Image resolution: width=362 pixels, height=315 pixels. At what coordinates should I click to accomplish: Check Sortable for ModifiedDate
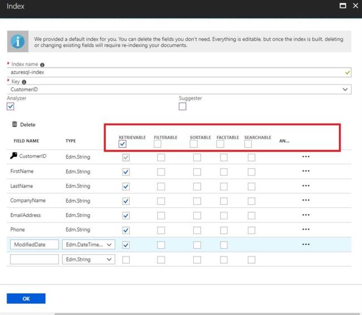197,245
